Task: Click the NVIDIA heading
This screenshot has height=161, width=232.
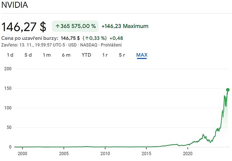Action: [x=14, y=6]
